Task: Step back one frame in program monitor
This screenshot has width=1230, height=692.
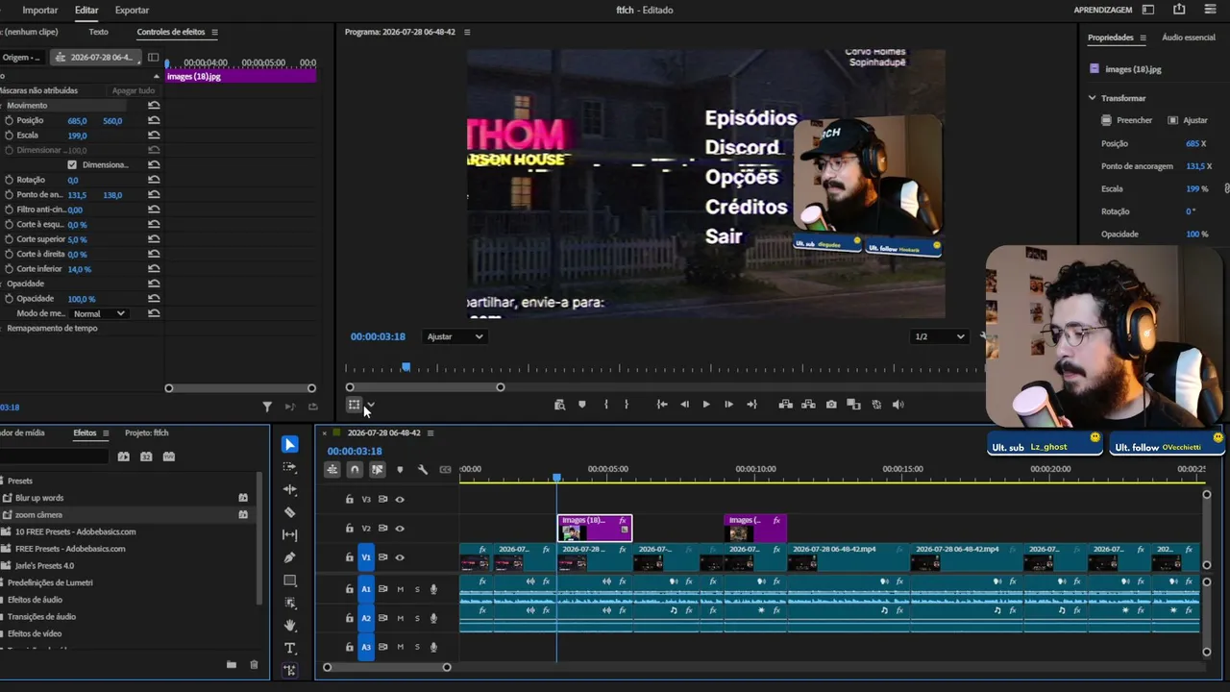Action: (684, 405)
